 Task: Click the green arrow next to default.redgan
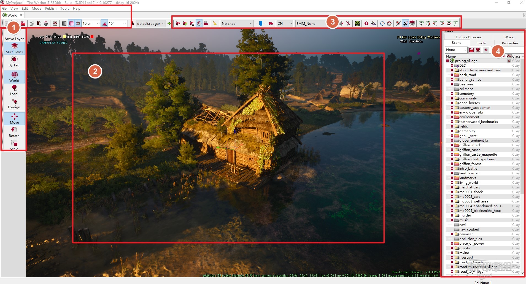[x=169, y=24]
